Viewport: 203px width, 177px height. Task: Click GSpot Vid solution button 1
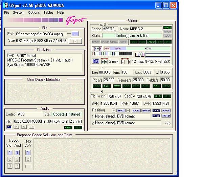pos(10,153)
